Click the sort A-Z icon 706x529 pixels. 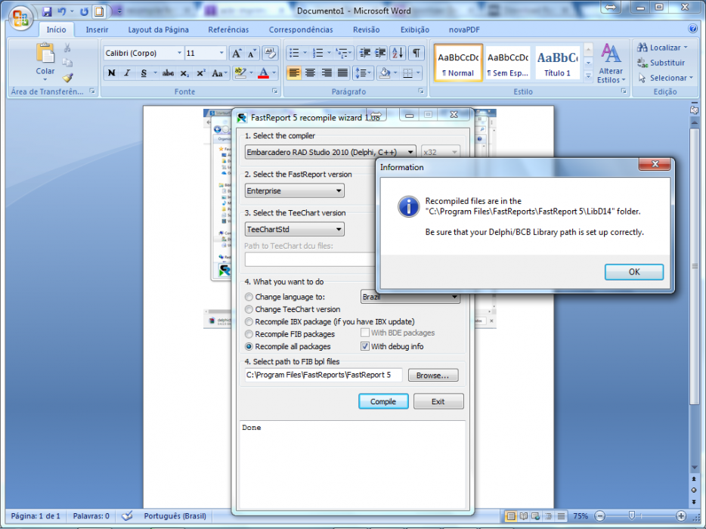[398, 53]
